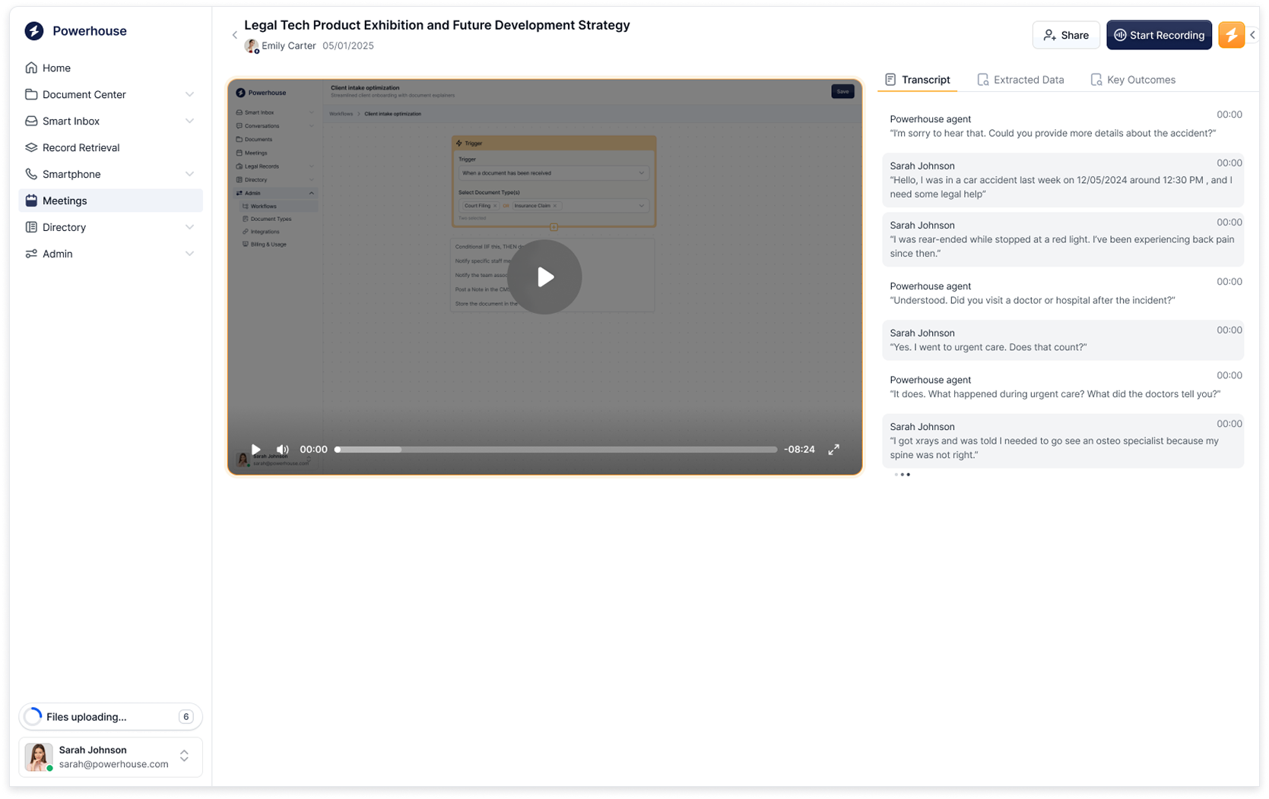Collapse the right panel with the chevron

tap(1252, 35)
